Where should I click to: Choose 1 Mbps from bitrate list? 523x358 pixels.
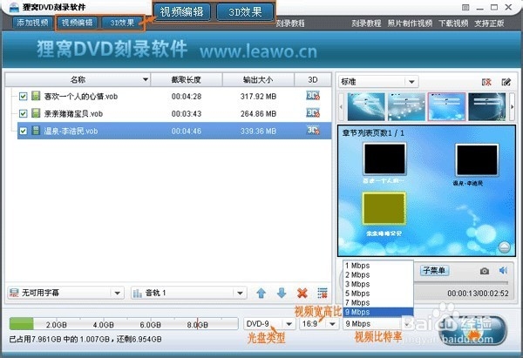[x=378, y=266]
